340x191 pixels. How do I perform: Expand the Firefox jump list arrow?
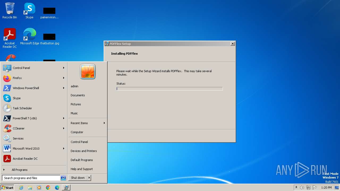[x=64, y=78]
